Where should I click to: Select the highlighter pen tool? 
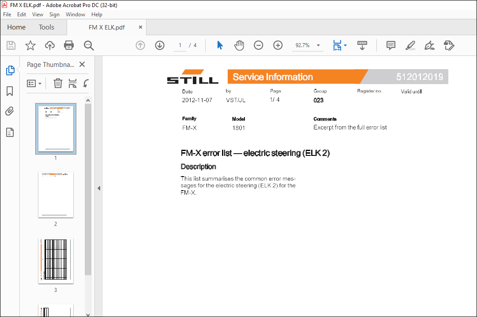tap(410, 45)
